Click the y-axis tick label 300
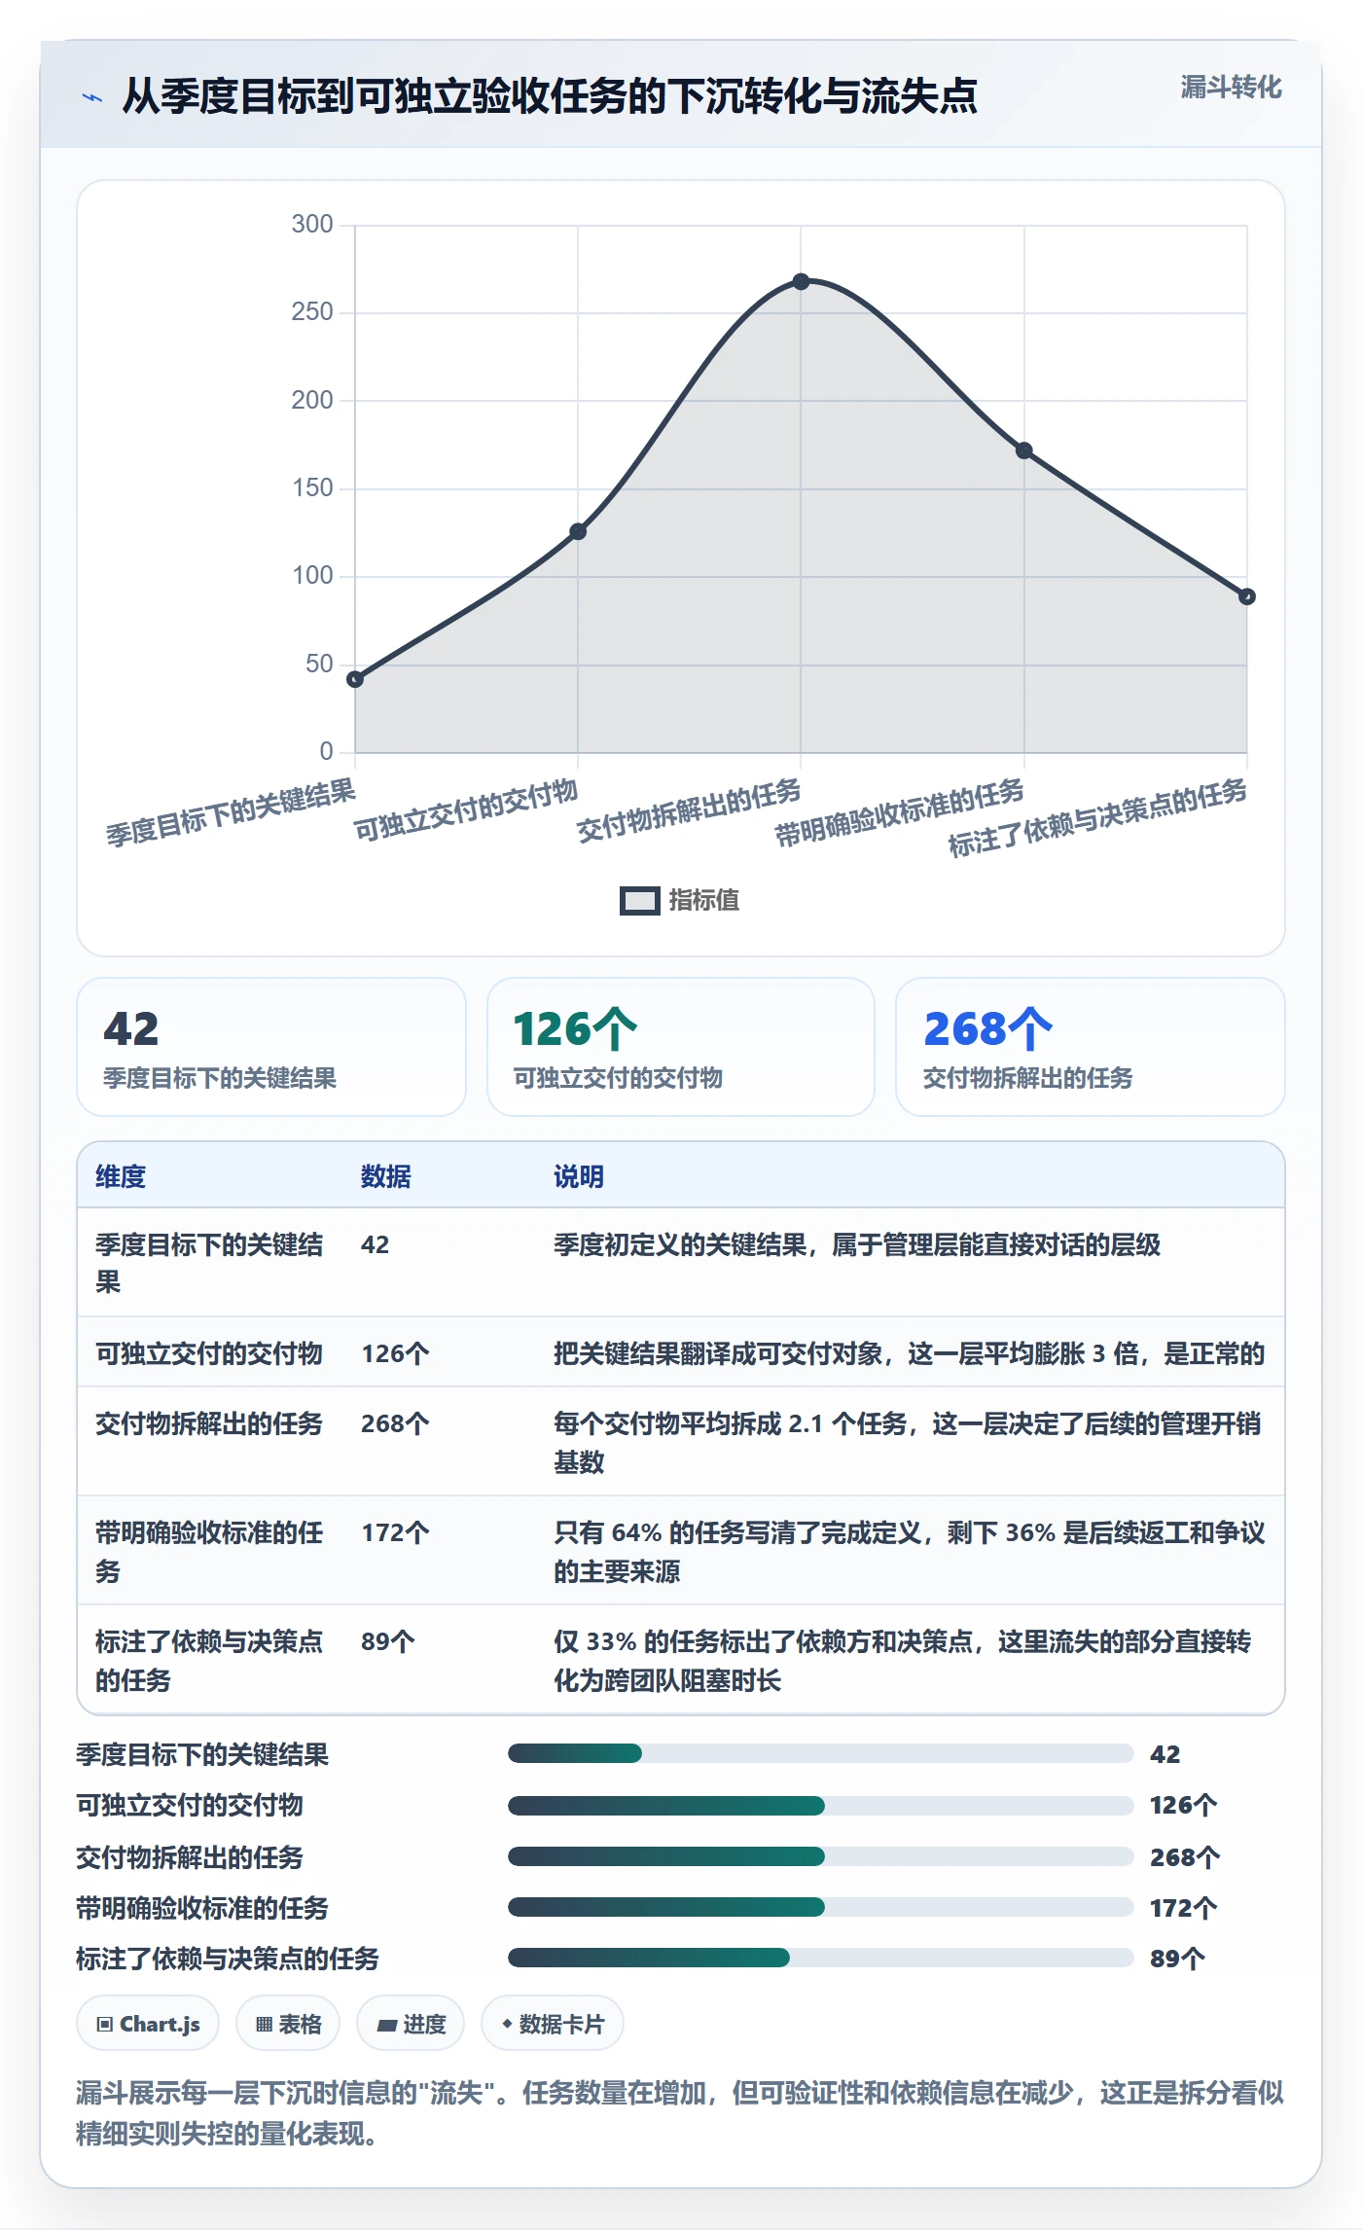 click(x=312, y=224)
